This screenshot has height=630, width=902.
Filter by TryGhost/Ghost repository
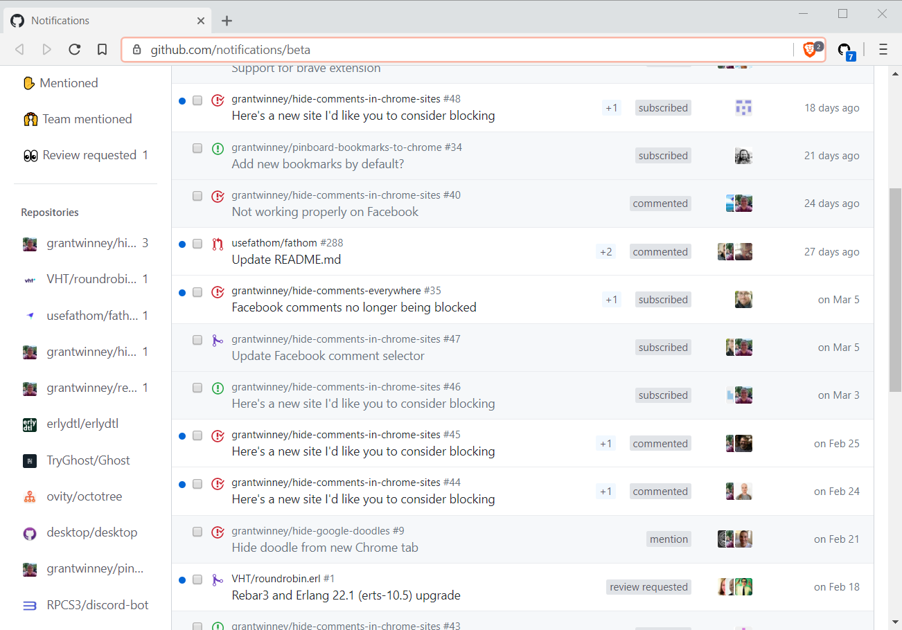click(88, 460)
